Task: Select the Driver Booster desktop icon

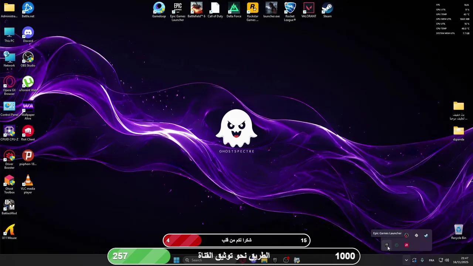Action: (x=9, y=160)
